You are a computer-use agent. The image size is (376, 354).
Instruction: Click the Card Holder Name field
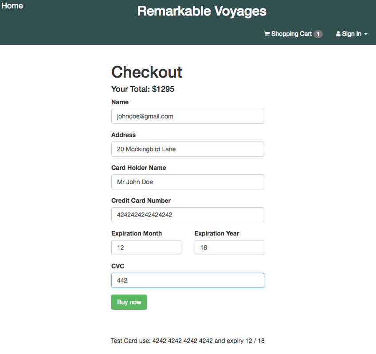(188, 182)
